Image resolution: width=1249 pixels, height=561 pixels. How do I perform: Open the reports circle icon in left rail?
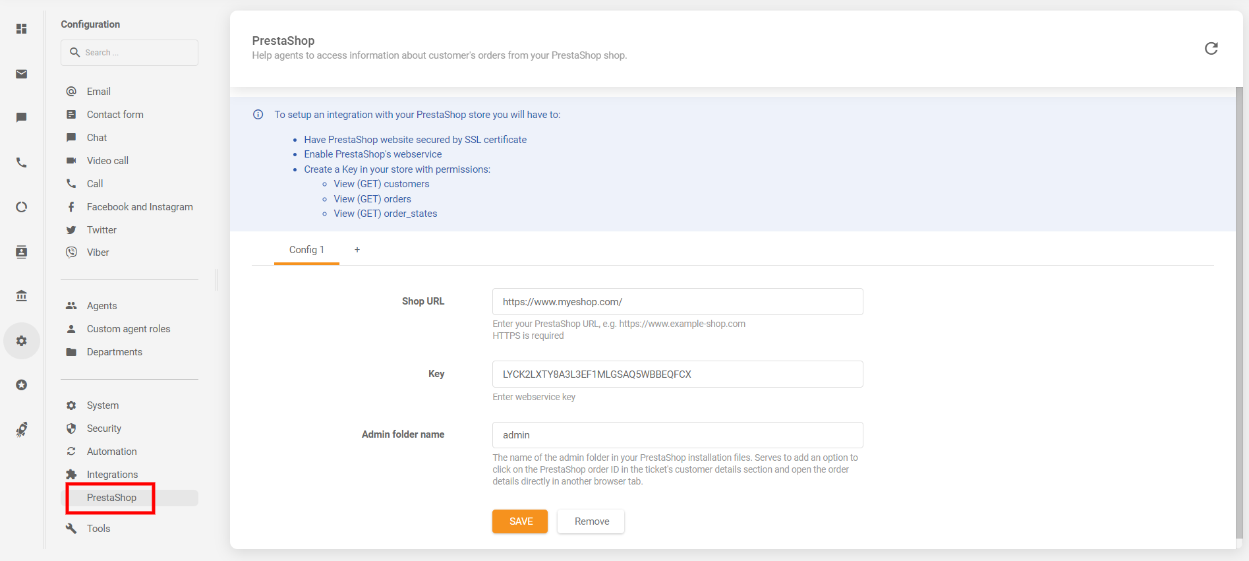(x=22, y=207)
